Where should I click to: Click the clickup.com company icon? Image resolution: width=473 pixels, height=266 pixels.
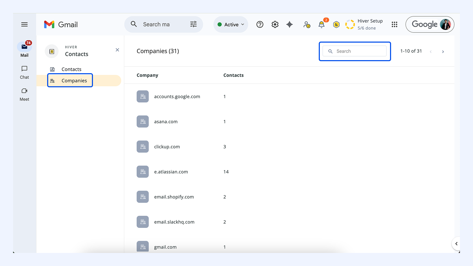[x=143, y=147]
